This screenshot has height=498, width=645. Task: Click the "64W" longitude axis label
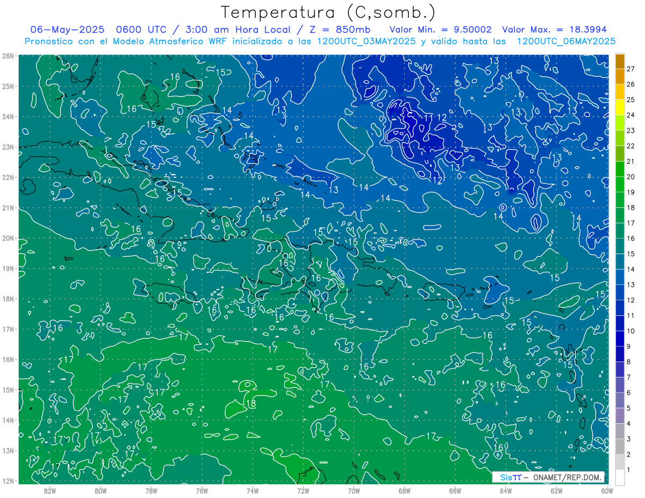click(x=506, y=490)
